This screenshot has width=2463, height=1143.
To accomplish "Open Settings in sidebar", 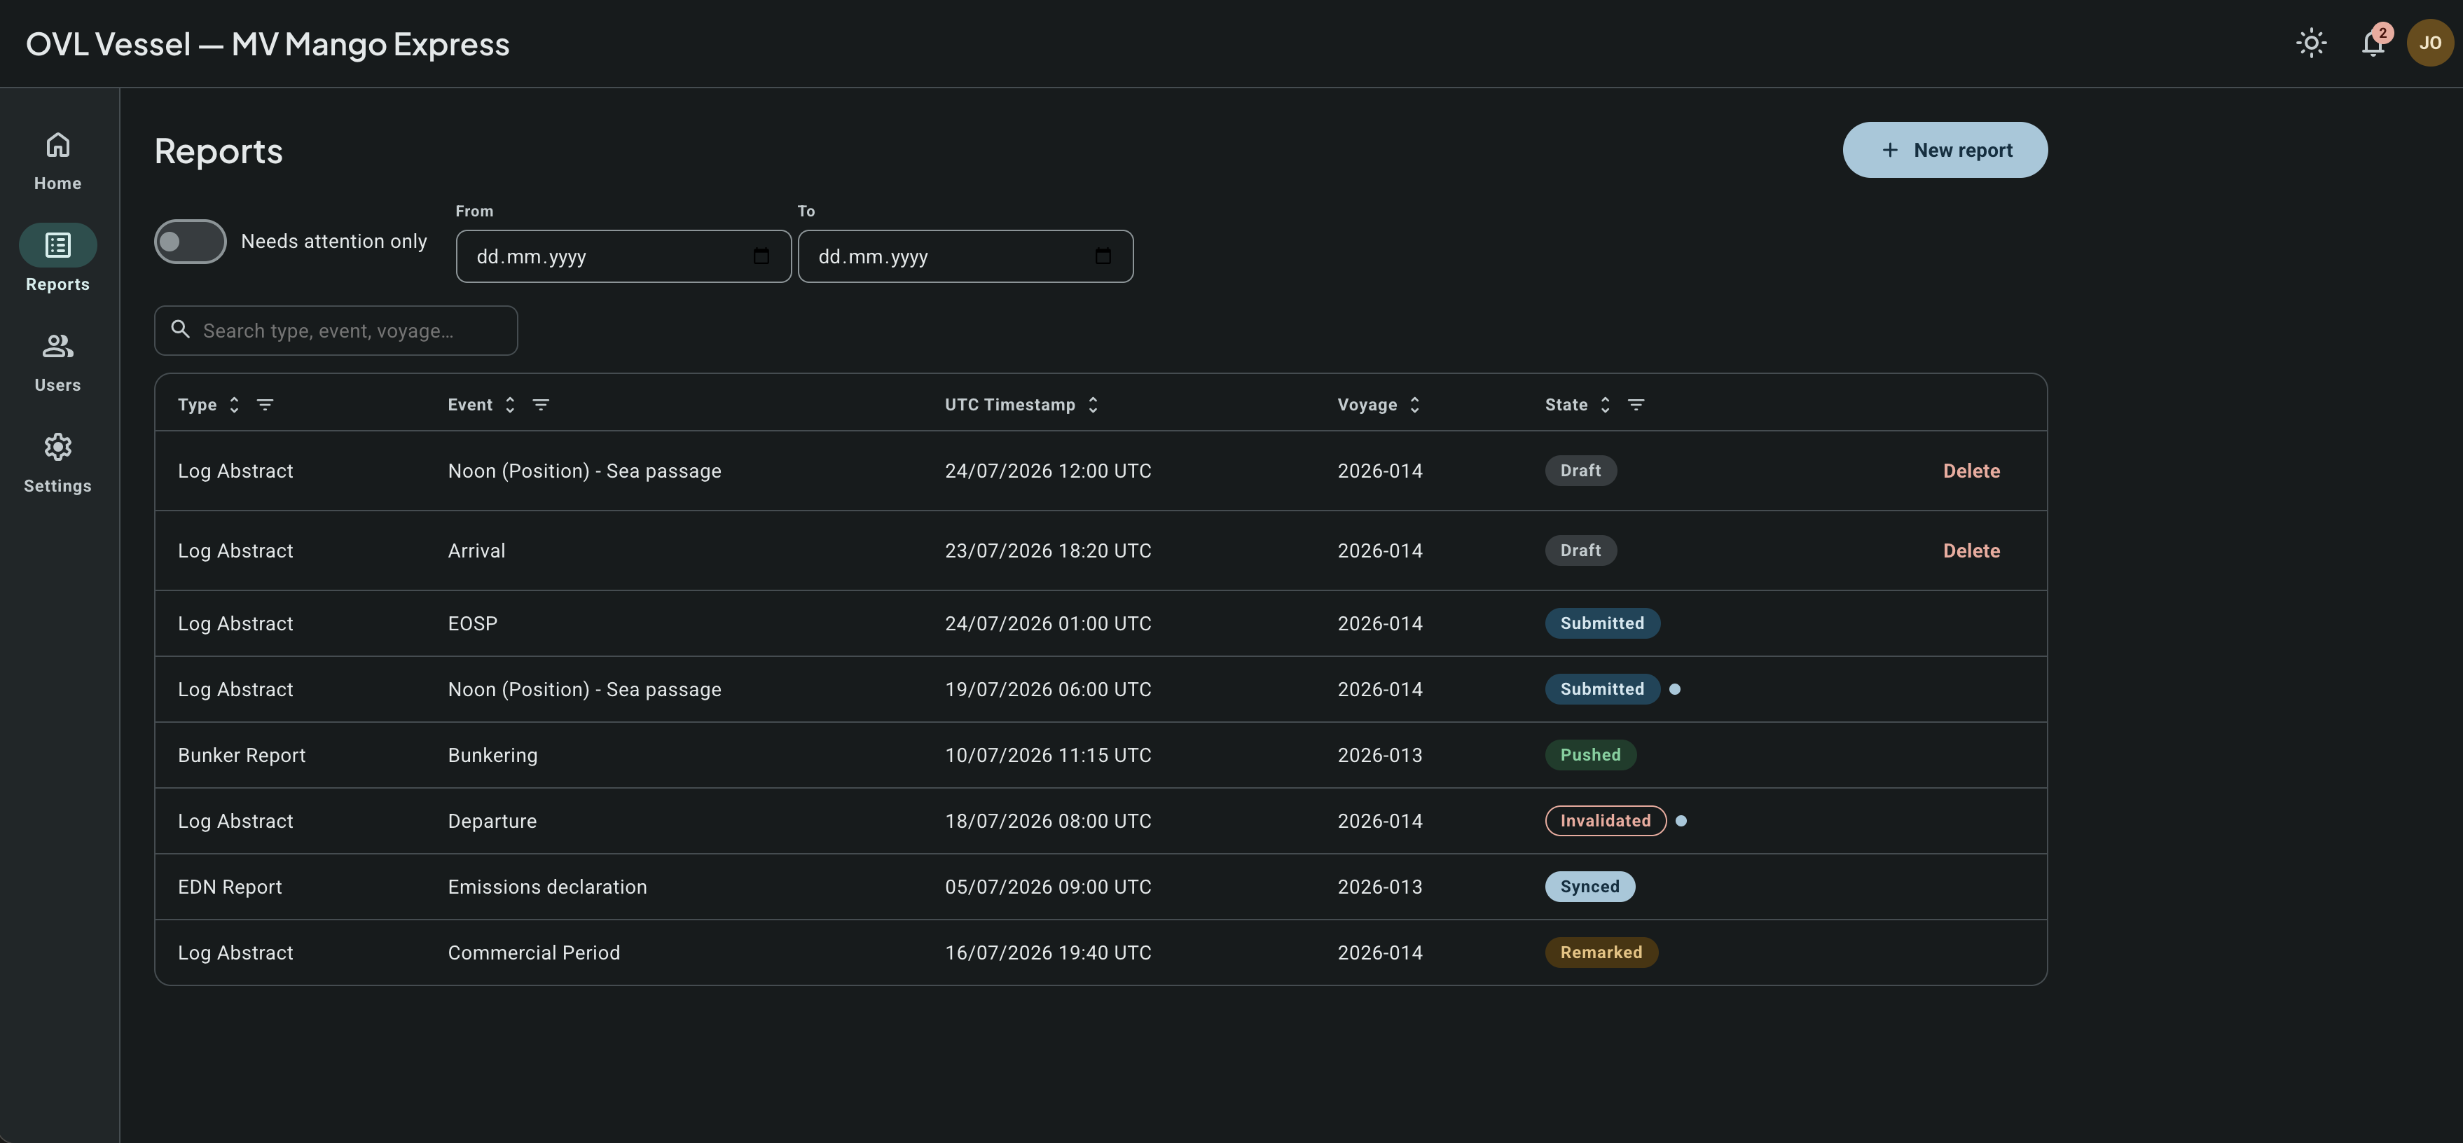I will click(x=57, y=464).
